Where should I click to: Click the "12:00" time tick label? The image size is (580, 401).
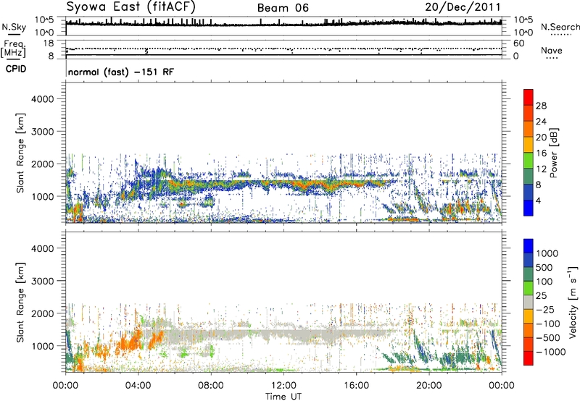point(283,386)
